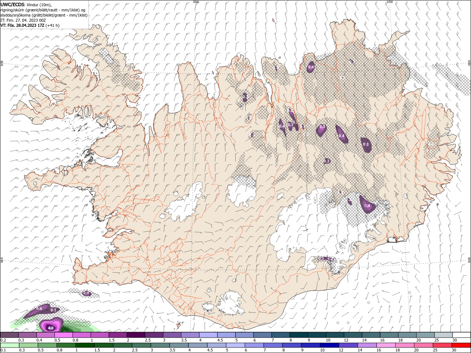Click the '15W' longitude label
This screenshot has width=471, height=353.
coord(390,2)
